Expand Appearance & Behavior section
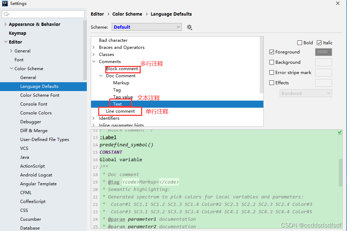The image size is (347, 231). point(6,24)
